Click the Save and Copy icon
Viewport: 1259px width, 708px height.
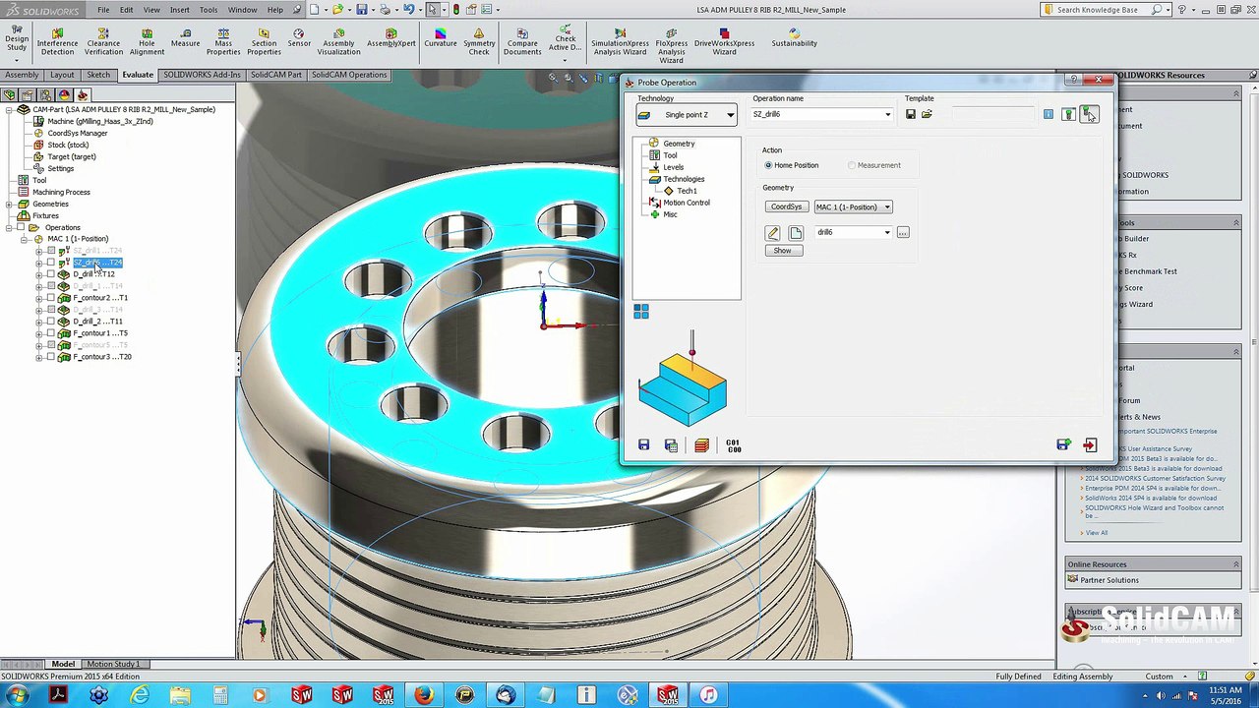1063,445
